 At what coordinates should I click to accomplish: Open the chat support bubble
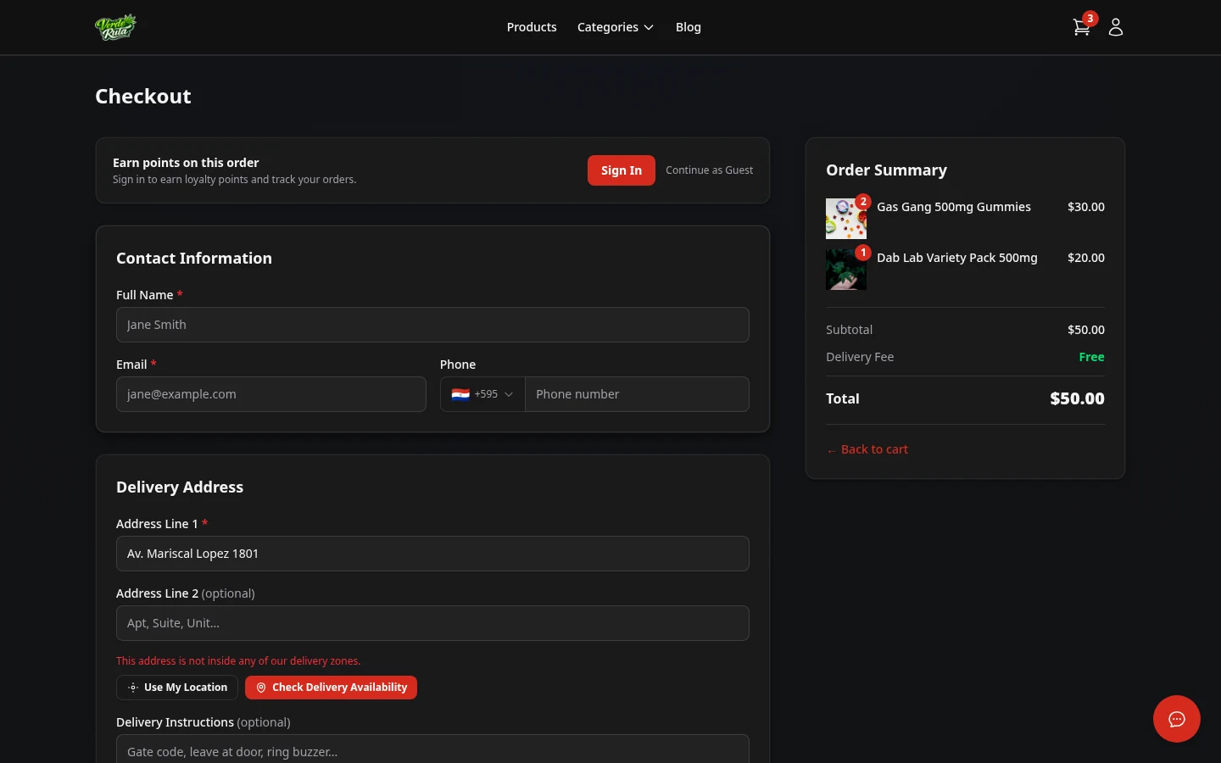(1177, 719)
